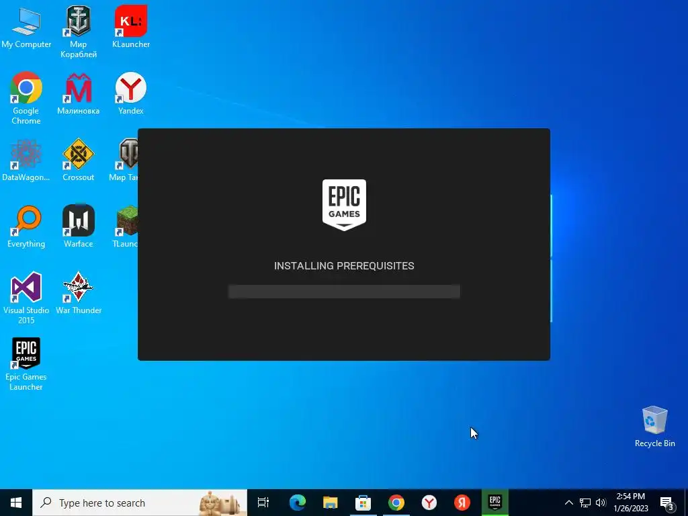Image resolution: width=688 pixels, height=516 pixels.
Task: Click the installer progress bar
Action: [x=344, y=292]
